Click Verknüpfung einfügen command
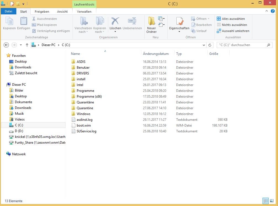 [x=51, y=31]
